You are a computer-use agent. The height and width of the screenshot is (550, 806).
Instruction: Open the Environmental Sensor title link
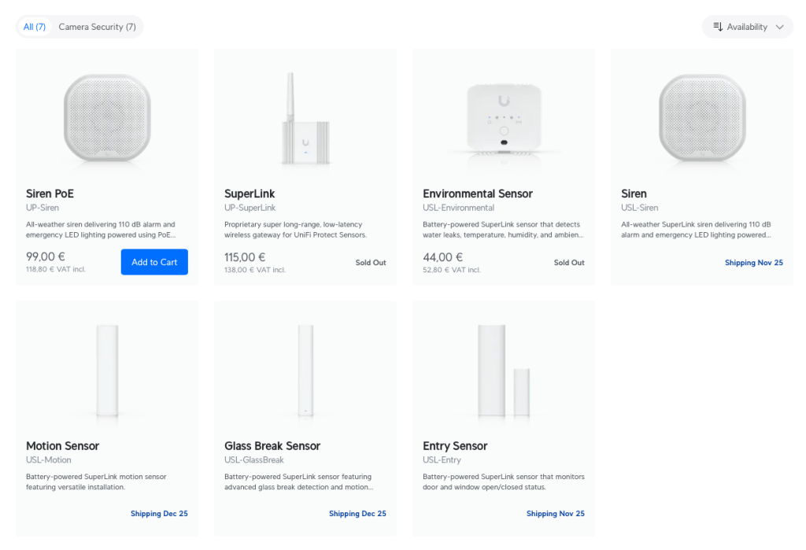477,194
